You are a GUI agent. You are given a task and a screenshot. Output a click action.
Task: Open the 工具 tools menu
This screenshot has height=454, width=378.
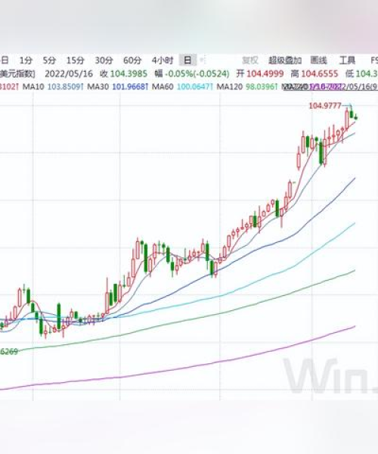pos(347,61)
